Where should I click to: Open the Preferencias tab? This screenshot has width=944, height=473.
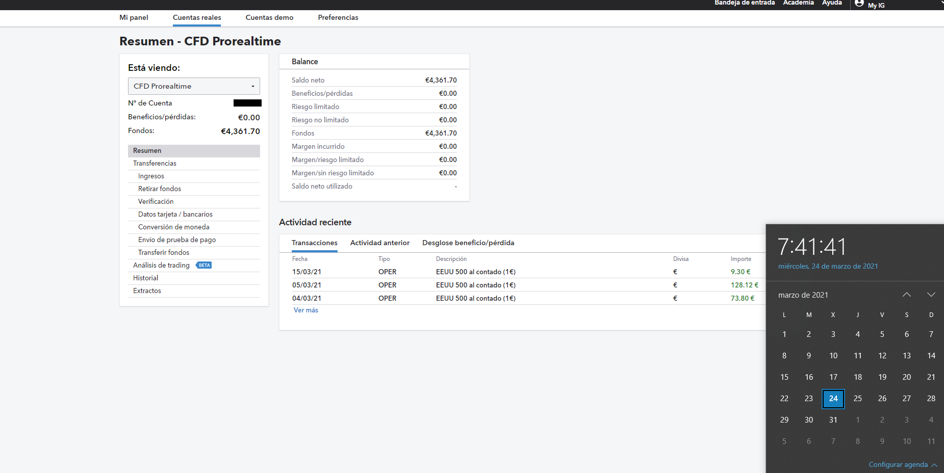pyautogui.click(x=338, y=18)
